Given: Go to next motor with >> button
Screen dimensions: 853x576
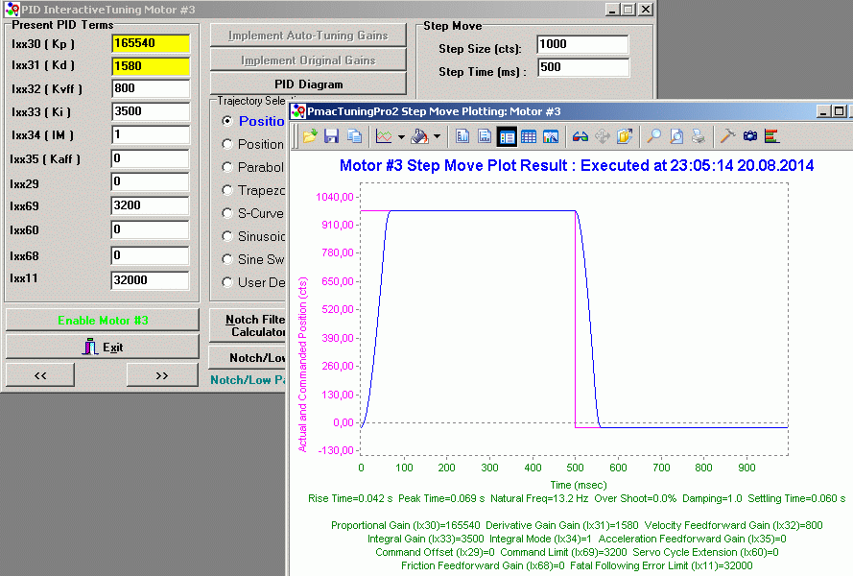Looking at the screenshot, I should 162,375.
